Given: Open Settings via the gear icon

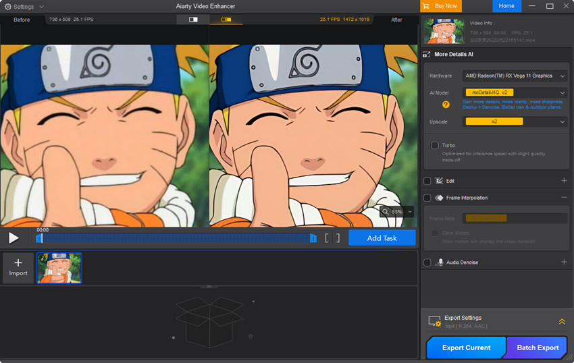Looking at the screenshot, I should click(7, 7).
